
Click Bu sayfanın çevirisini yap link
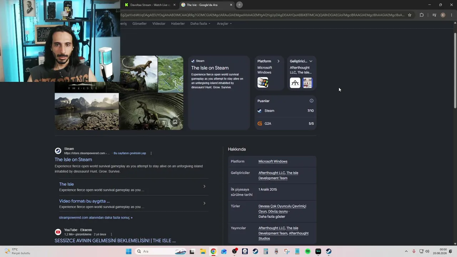[130, 153]
